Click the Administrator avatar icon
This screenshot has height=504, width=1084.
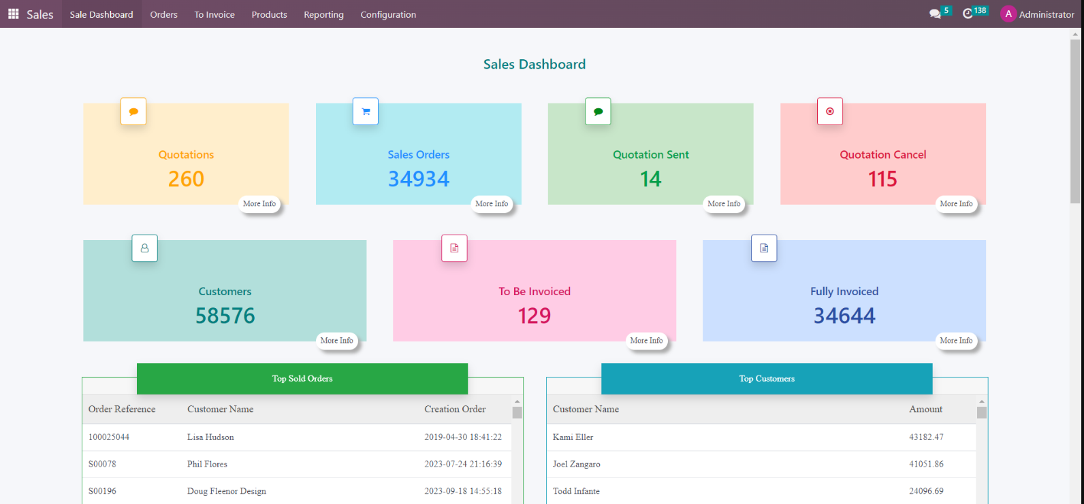pyautogui.click(x=1008, y=14)
